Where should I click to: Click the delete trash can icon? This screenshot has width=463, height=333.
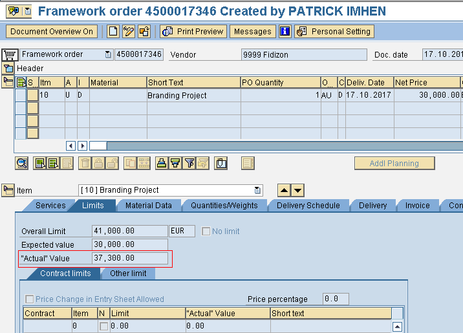85,163
